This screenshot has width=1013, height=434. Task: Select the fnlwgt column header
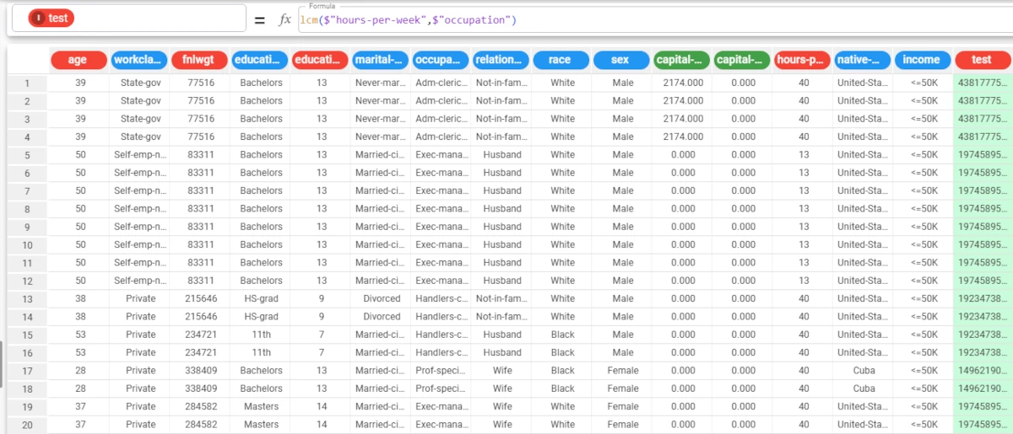point(199,60)
